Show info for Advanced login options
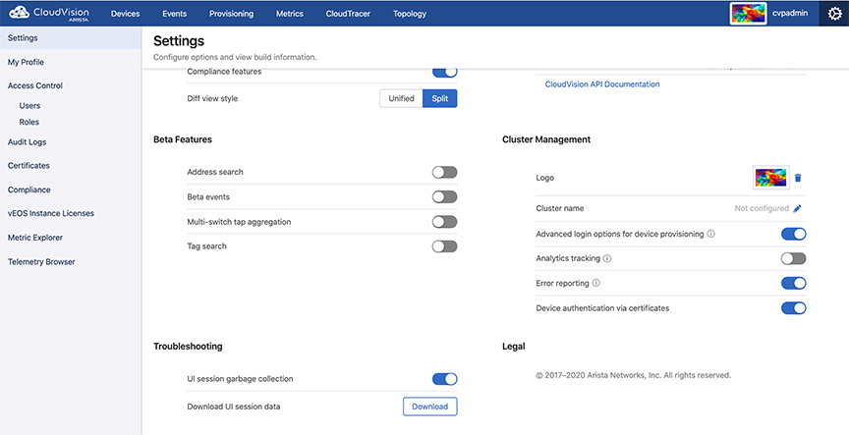 711,235
